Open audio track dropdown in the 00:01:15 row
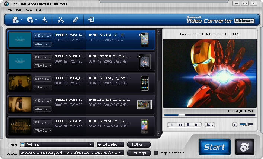The height and width of the screenshot is (159, 263). click(x=42, y=57)
